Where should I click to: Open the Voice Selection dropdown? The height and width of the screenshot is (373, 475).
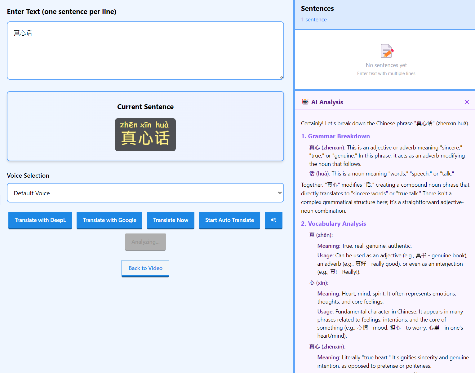click(145, 193)
